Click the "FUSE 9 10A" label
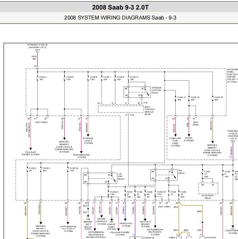The width and height of the screenshot is (238, 239). click(121, 78)
